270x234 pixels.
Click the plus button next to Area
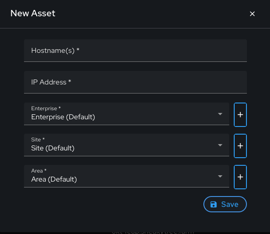240,177
